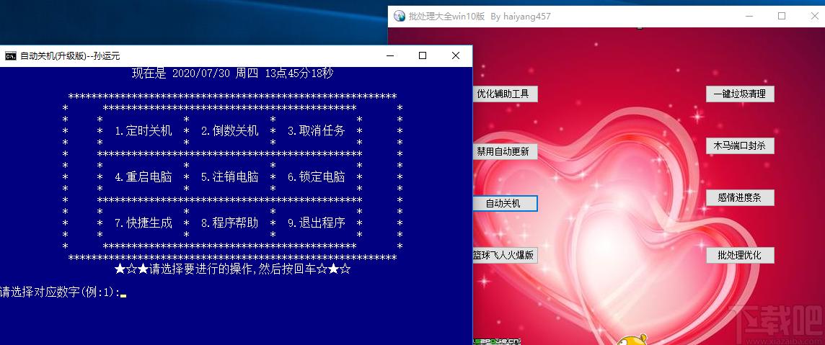Open 感情进度条 button
Screen dimensions: 825x345
(740, 197)
